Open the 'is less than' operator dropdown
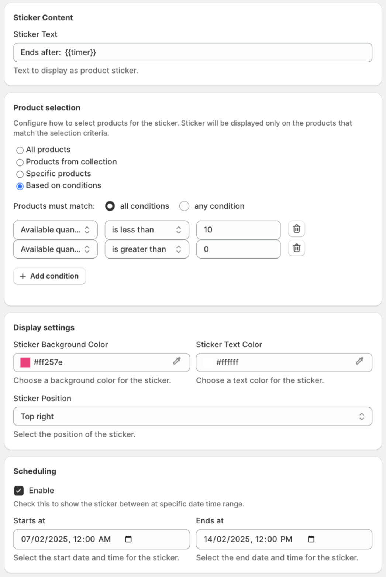This screenshot has width=386, height=577. (147, 230)
